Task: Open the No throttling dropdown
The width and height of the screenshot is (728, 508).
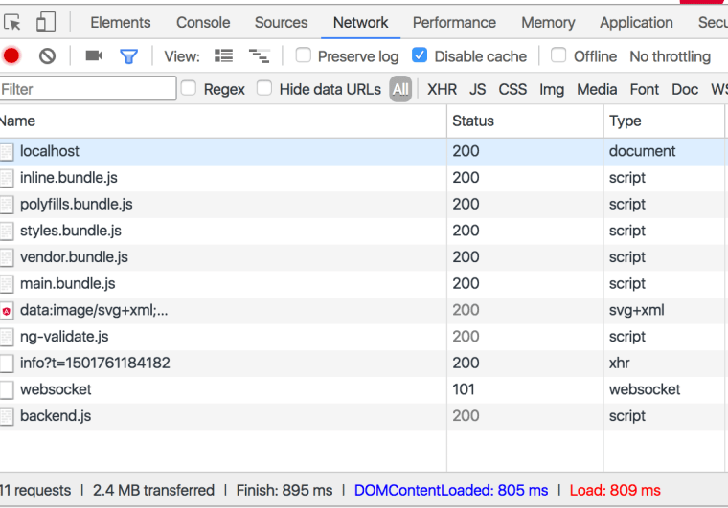Action: click(670, 56)
